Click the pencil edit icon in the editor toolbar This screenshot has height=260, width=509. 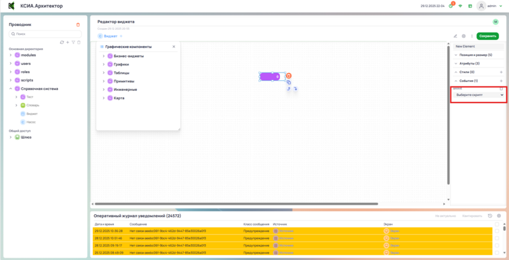(x=456, y=36)
